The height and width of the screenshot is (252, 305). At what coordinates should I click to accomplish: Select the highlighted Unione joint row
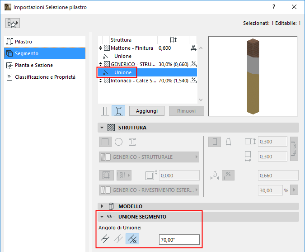[147, 72]
